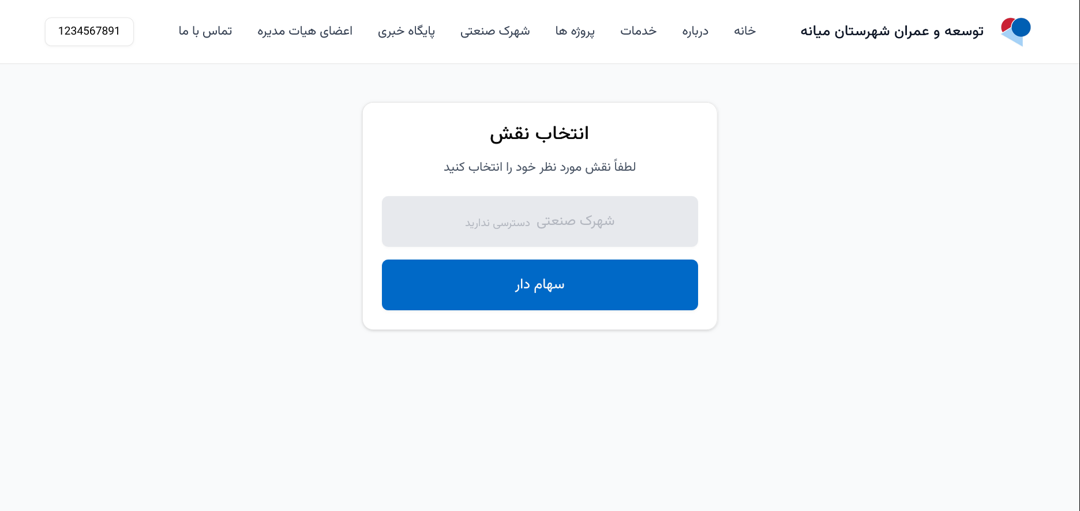The image size is (1080, 511).
Task: Go to تماس با ما page
Action: point(205,31)
